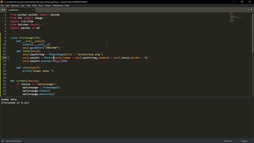Click 'Image' on the PIL import line

pyautogui.click(x=39, y=18)
